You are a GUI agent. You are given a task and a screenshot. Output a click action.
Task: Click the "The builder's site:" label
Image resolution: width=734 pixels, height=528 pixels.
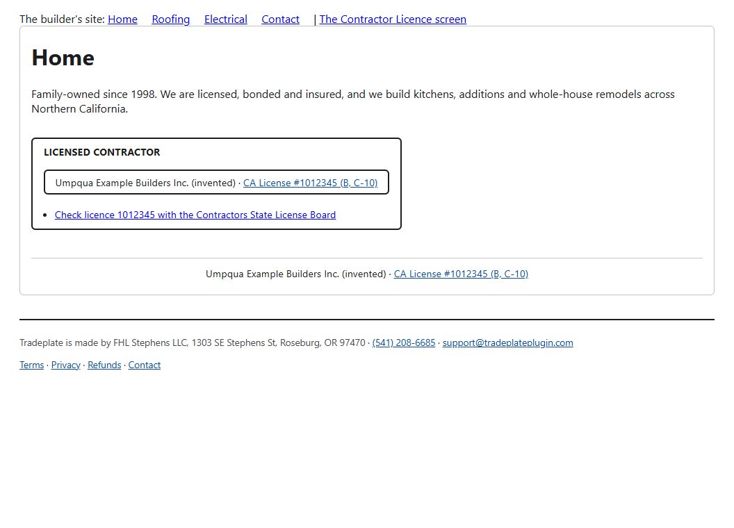[63, 19]
